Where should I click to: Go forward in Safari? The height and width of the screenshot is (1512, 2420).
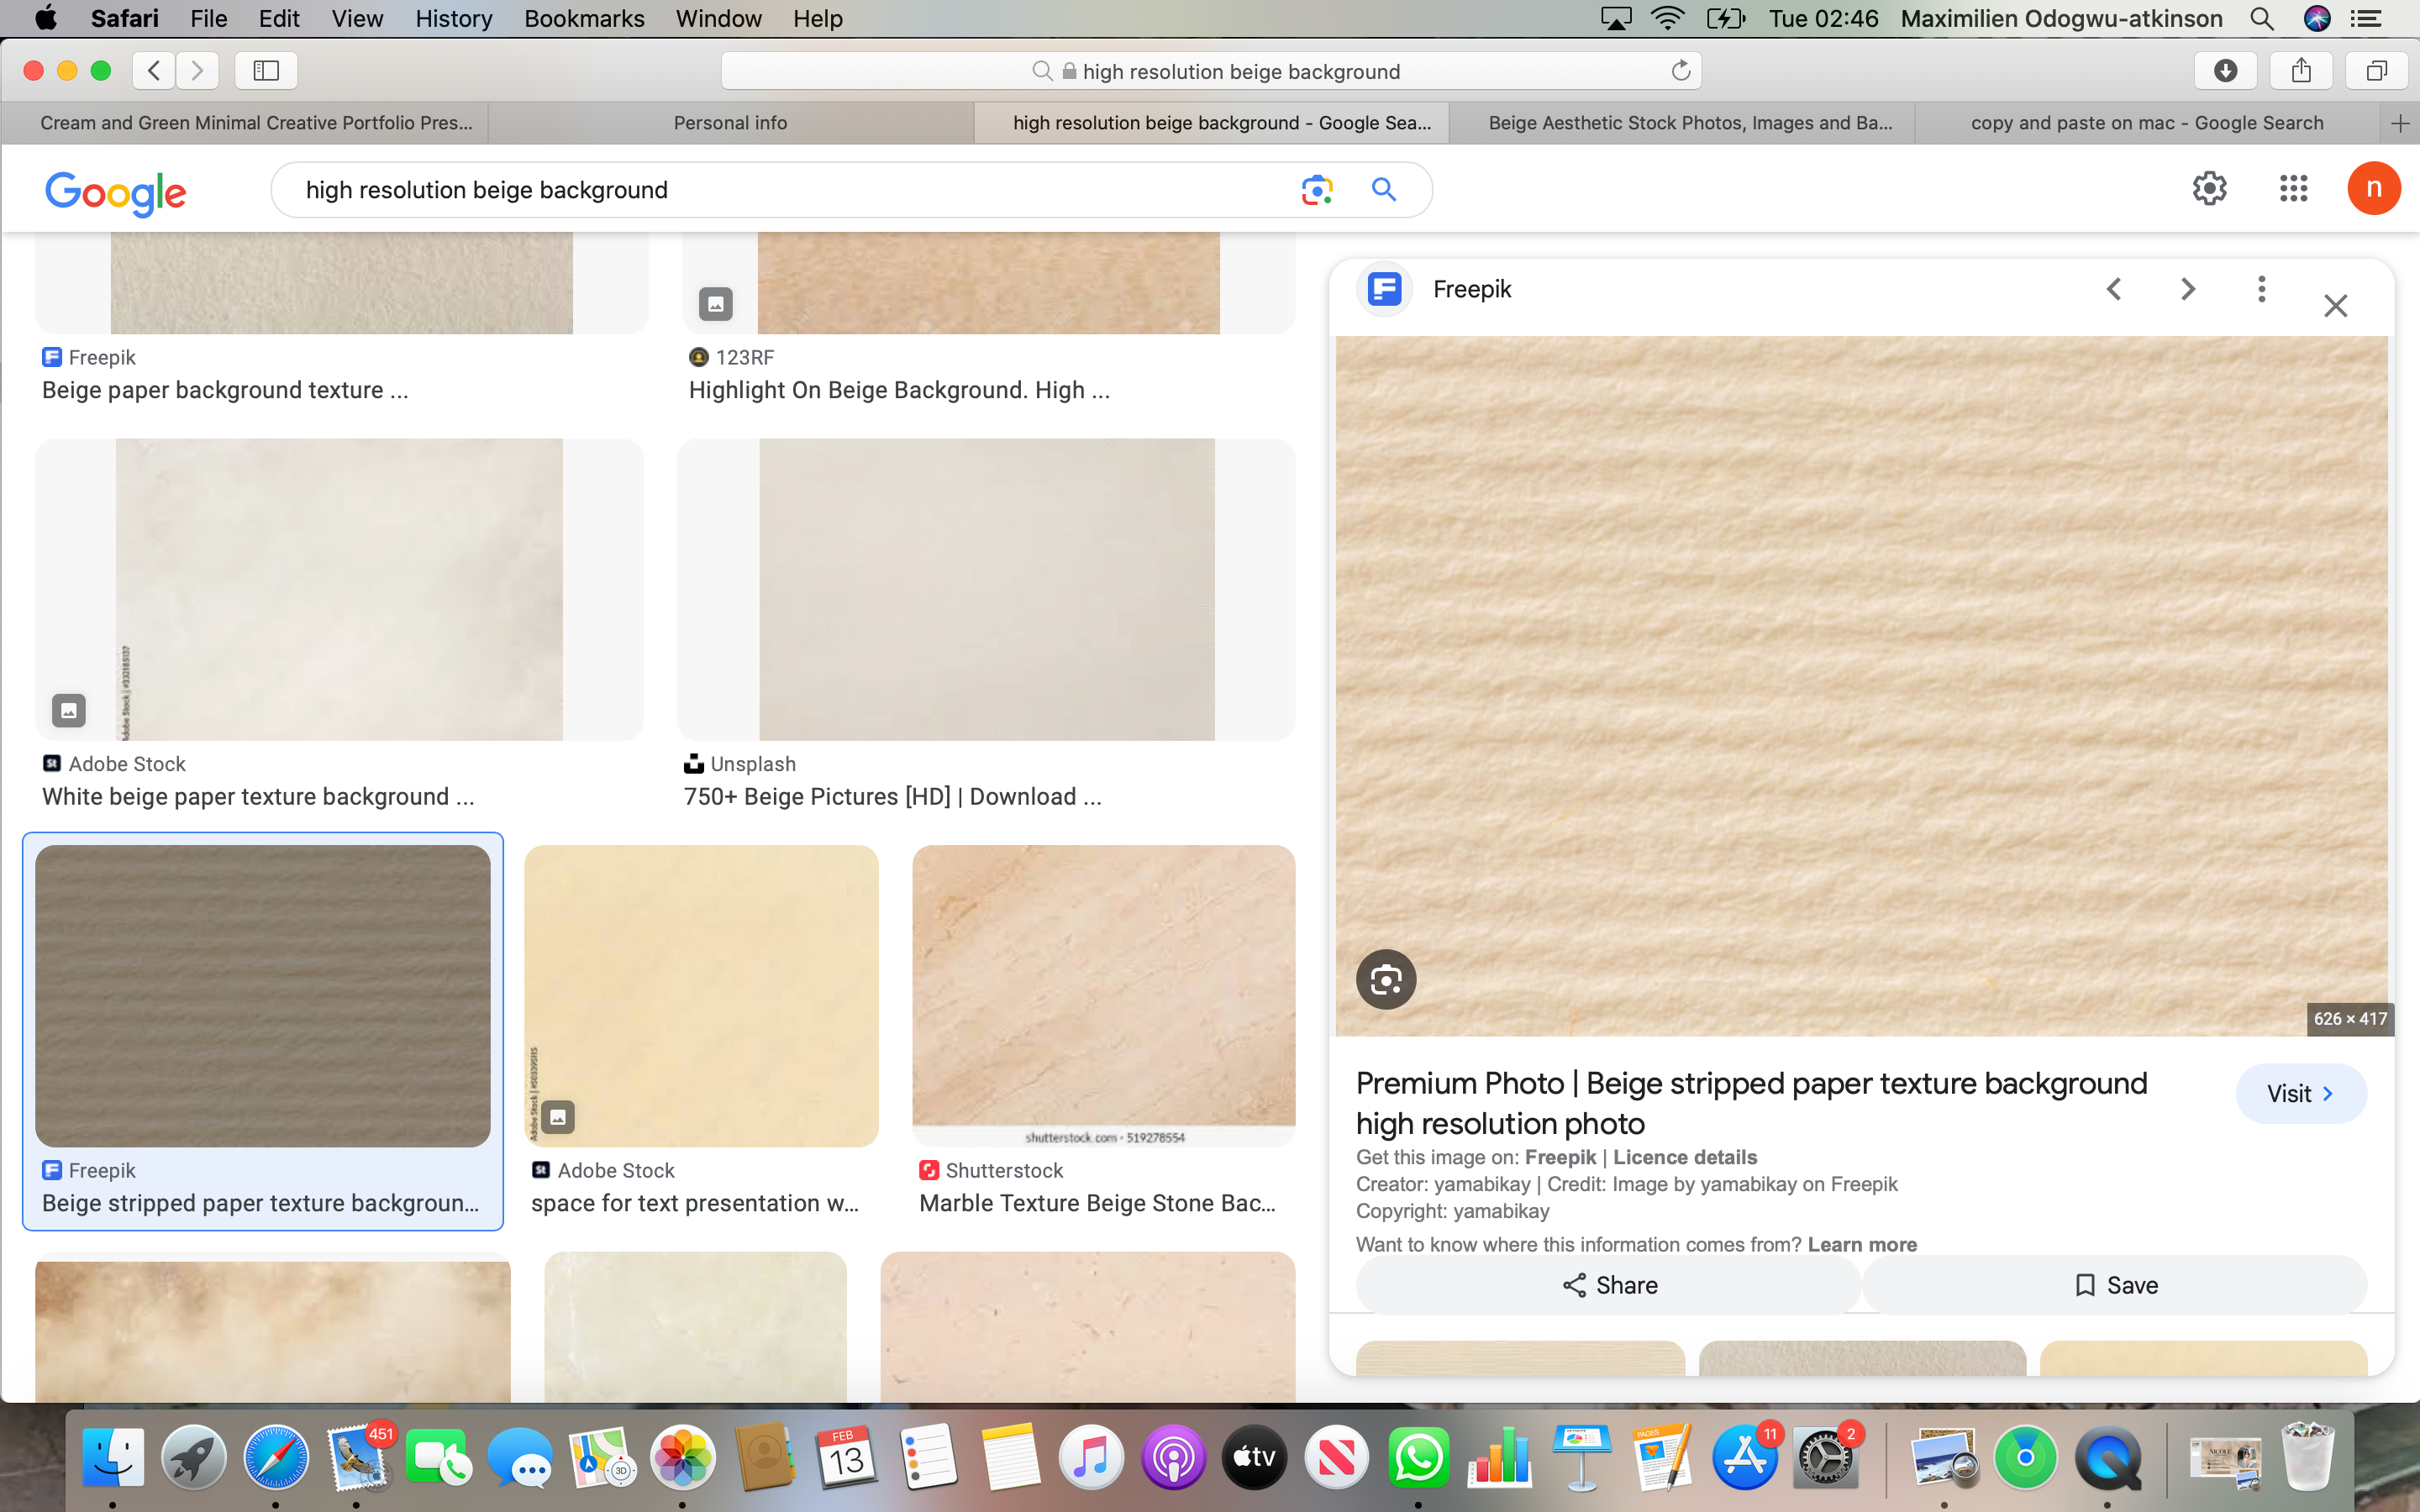[x=197, y=70]
